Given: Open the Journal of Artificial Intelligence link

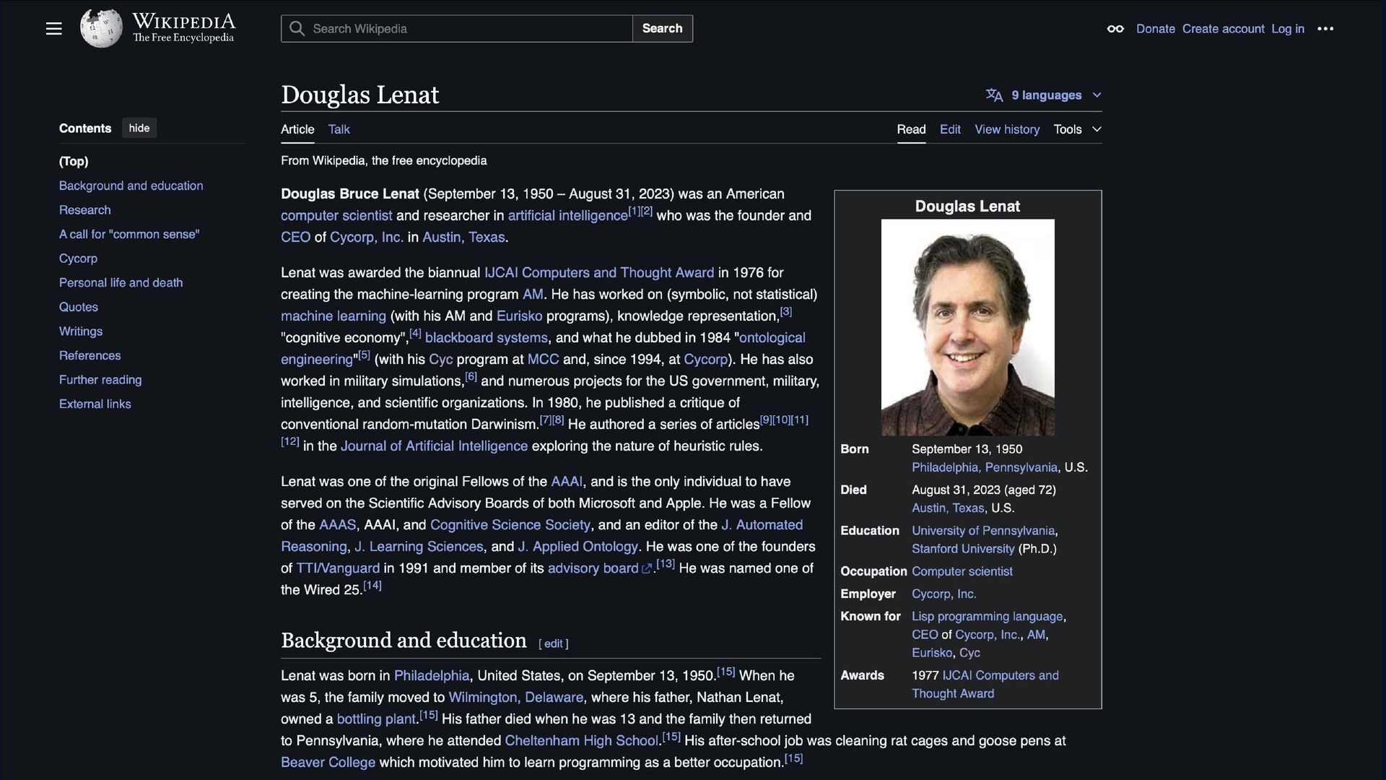Looking at the screenshot, I should click(434, 446).
